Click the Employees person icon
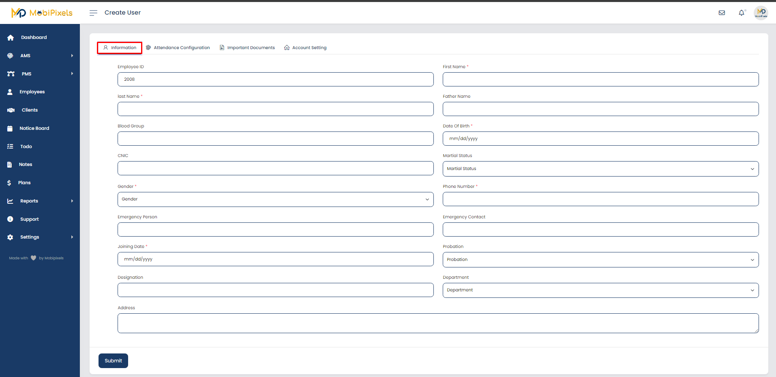 point(10,92)
